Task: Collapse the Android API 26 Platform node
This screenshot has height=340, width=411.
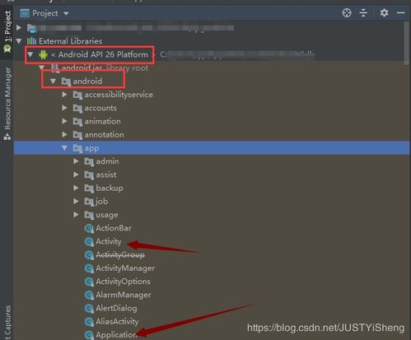Action: [x=30, y=54]
